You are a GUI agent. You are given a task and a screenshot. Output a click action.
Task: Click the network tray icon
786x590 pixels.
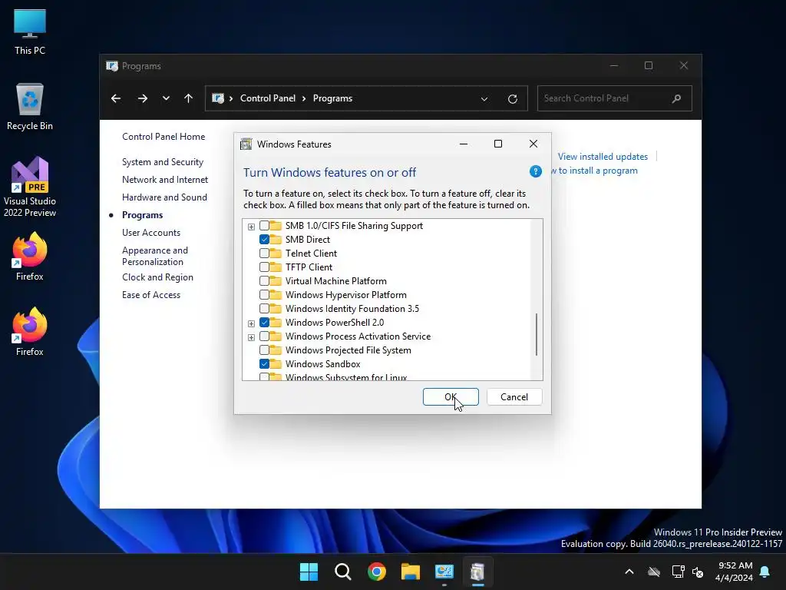[678, 572]
